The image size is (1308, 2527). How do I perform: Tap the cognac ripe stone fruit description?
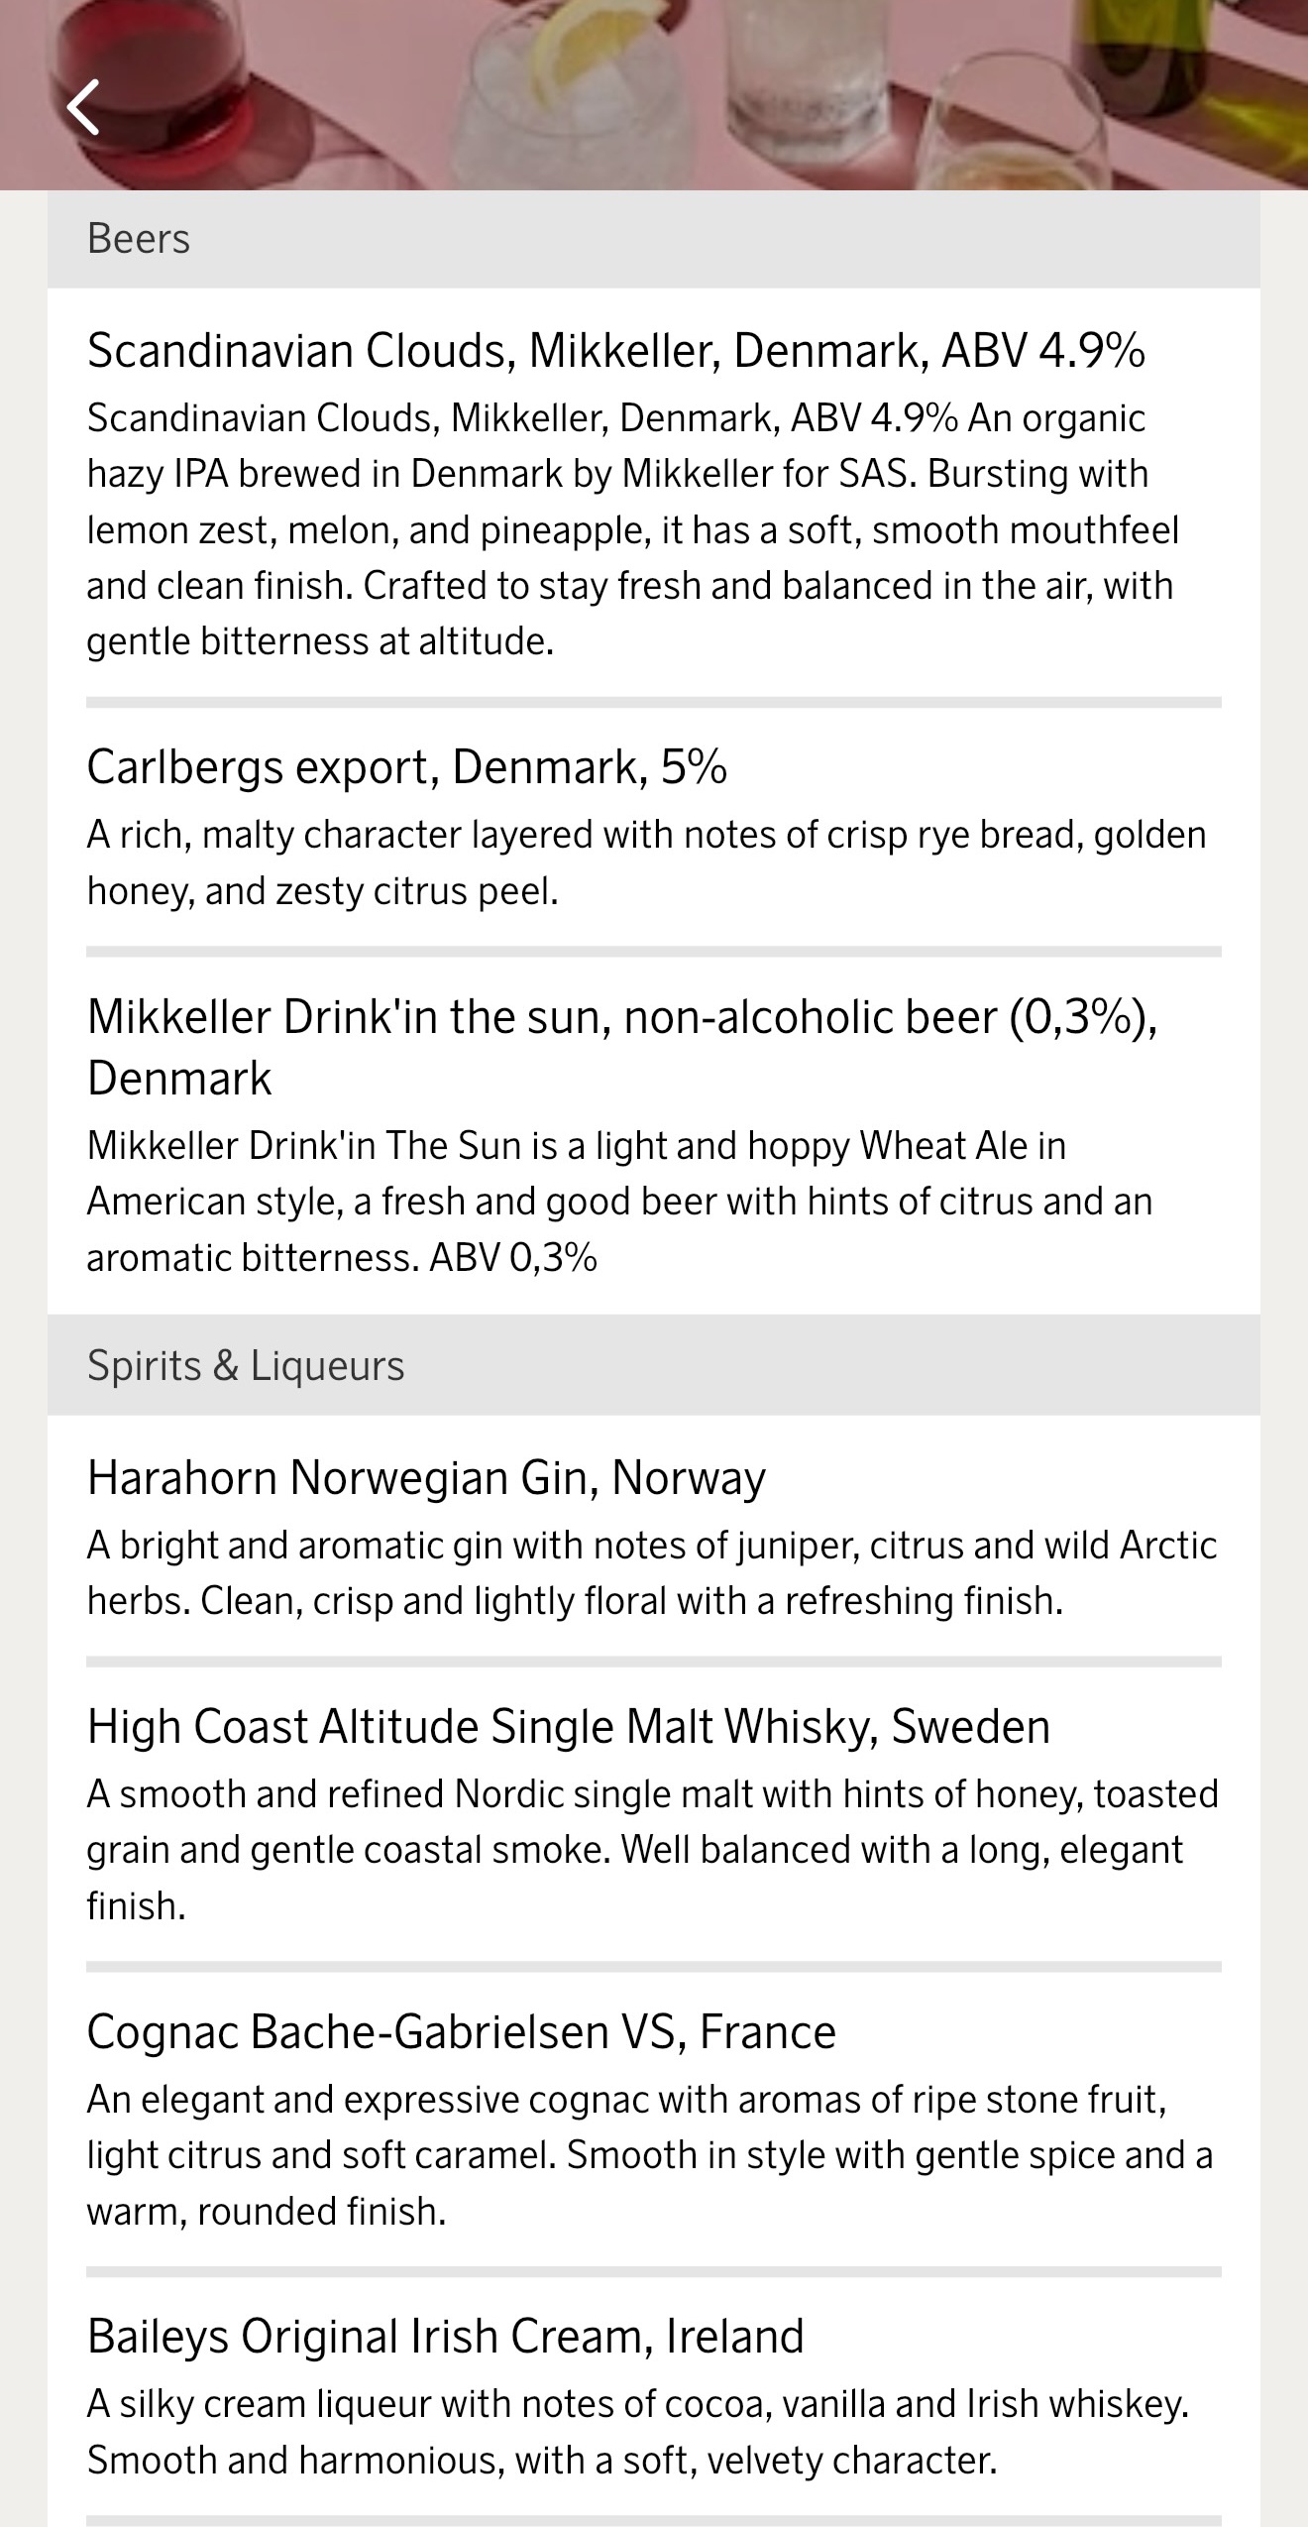pos(649,2154)
